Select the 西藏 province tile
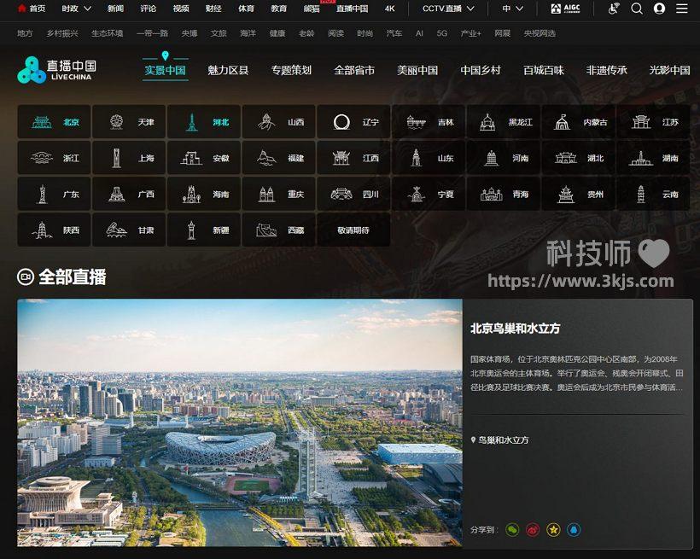The height and width of the screenshot is (559, 700). 279,230
